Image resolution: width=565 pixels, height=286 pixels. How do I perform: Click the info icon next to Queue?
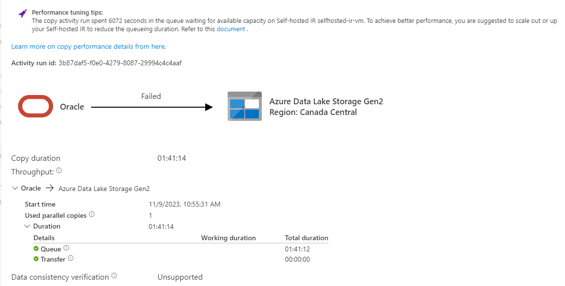pos(66,248)
